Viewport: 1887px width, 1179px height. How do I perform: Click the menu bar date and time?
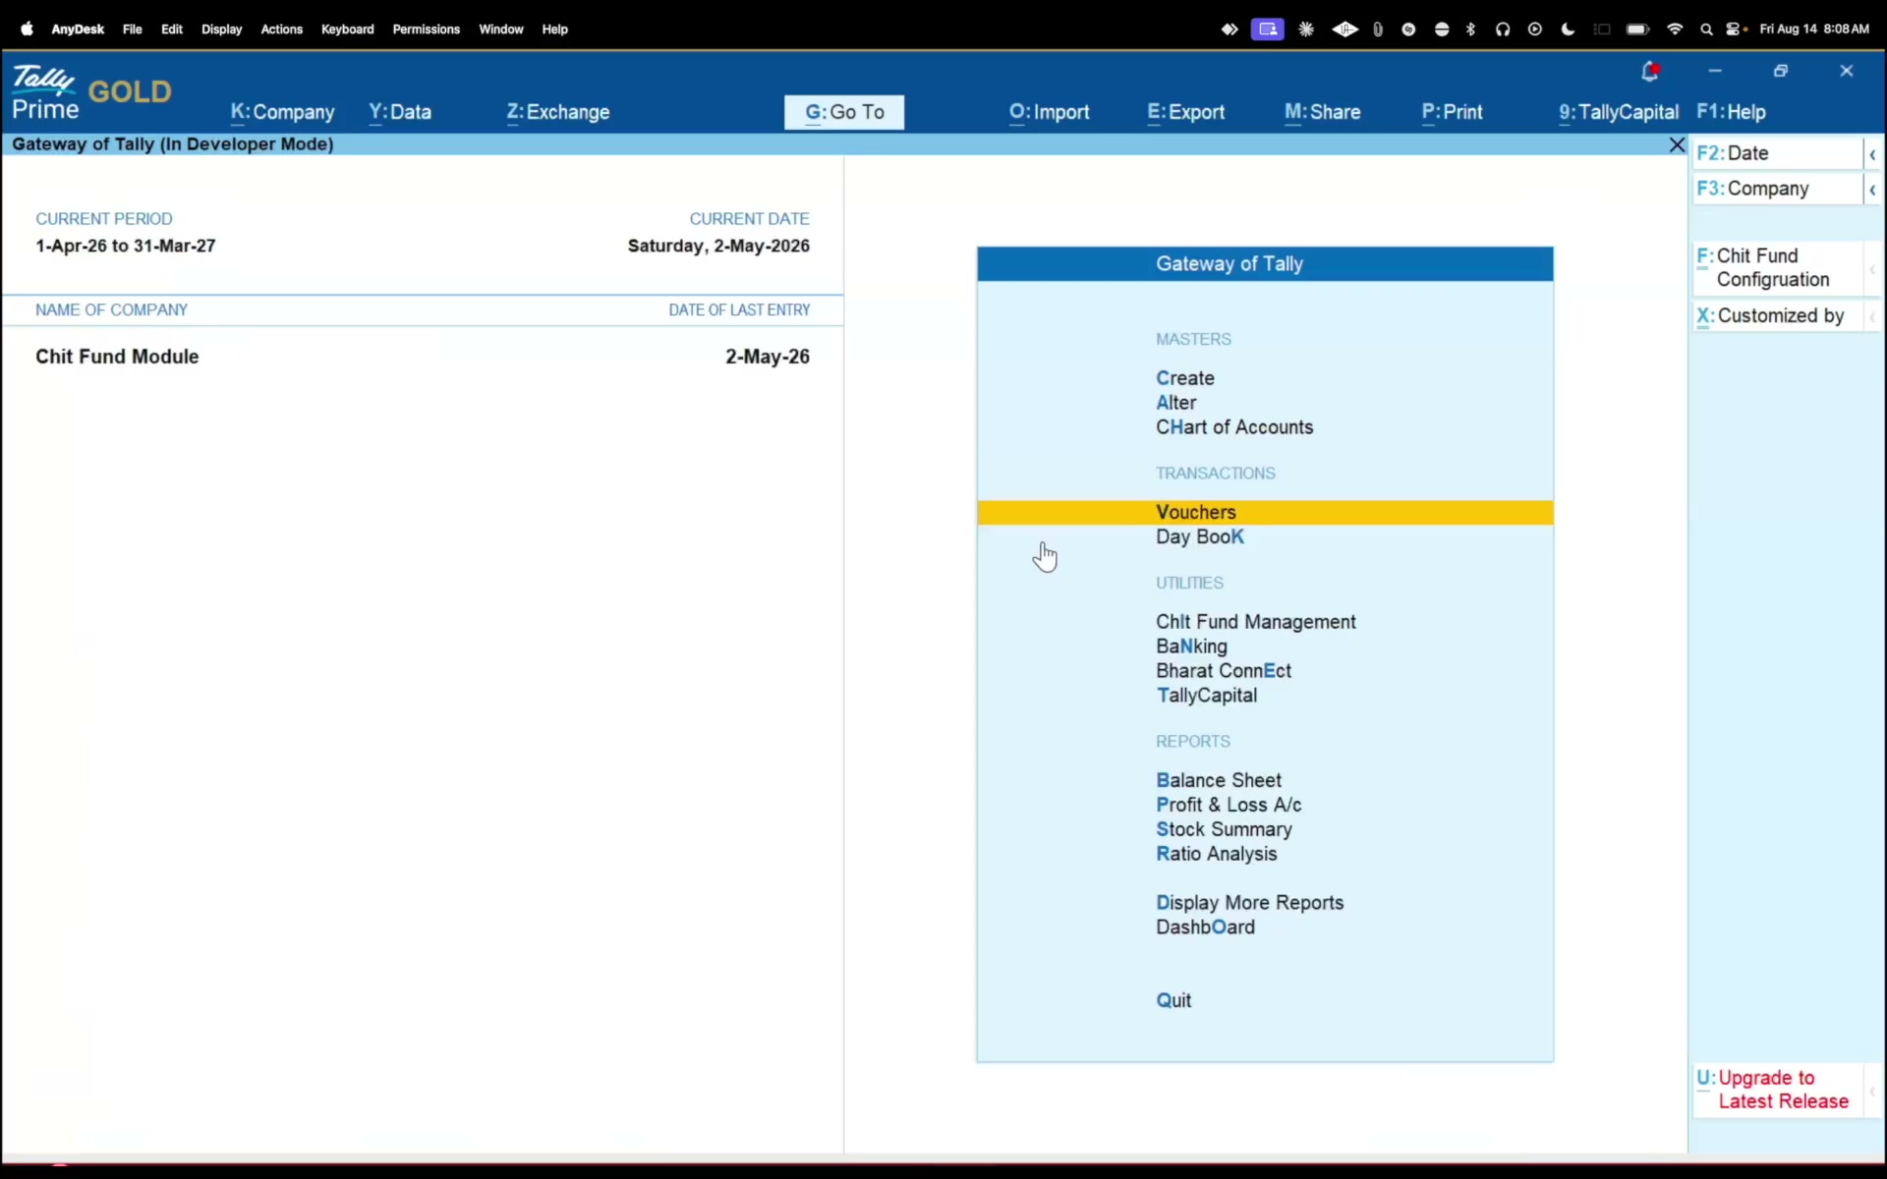click(1814, 29)
